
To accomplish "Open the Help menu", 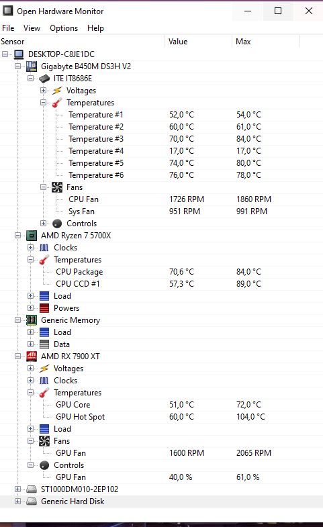I will (95, 28).
